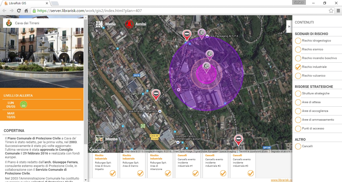Click Segnala un errore map link
This screenshot has width=342, height=182.
tap(281, 151)
